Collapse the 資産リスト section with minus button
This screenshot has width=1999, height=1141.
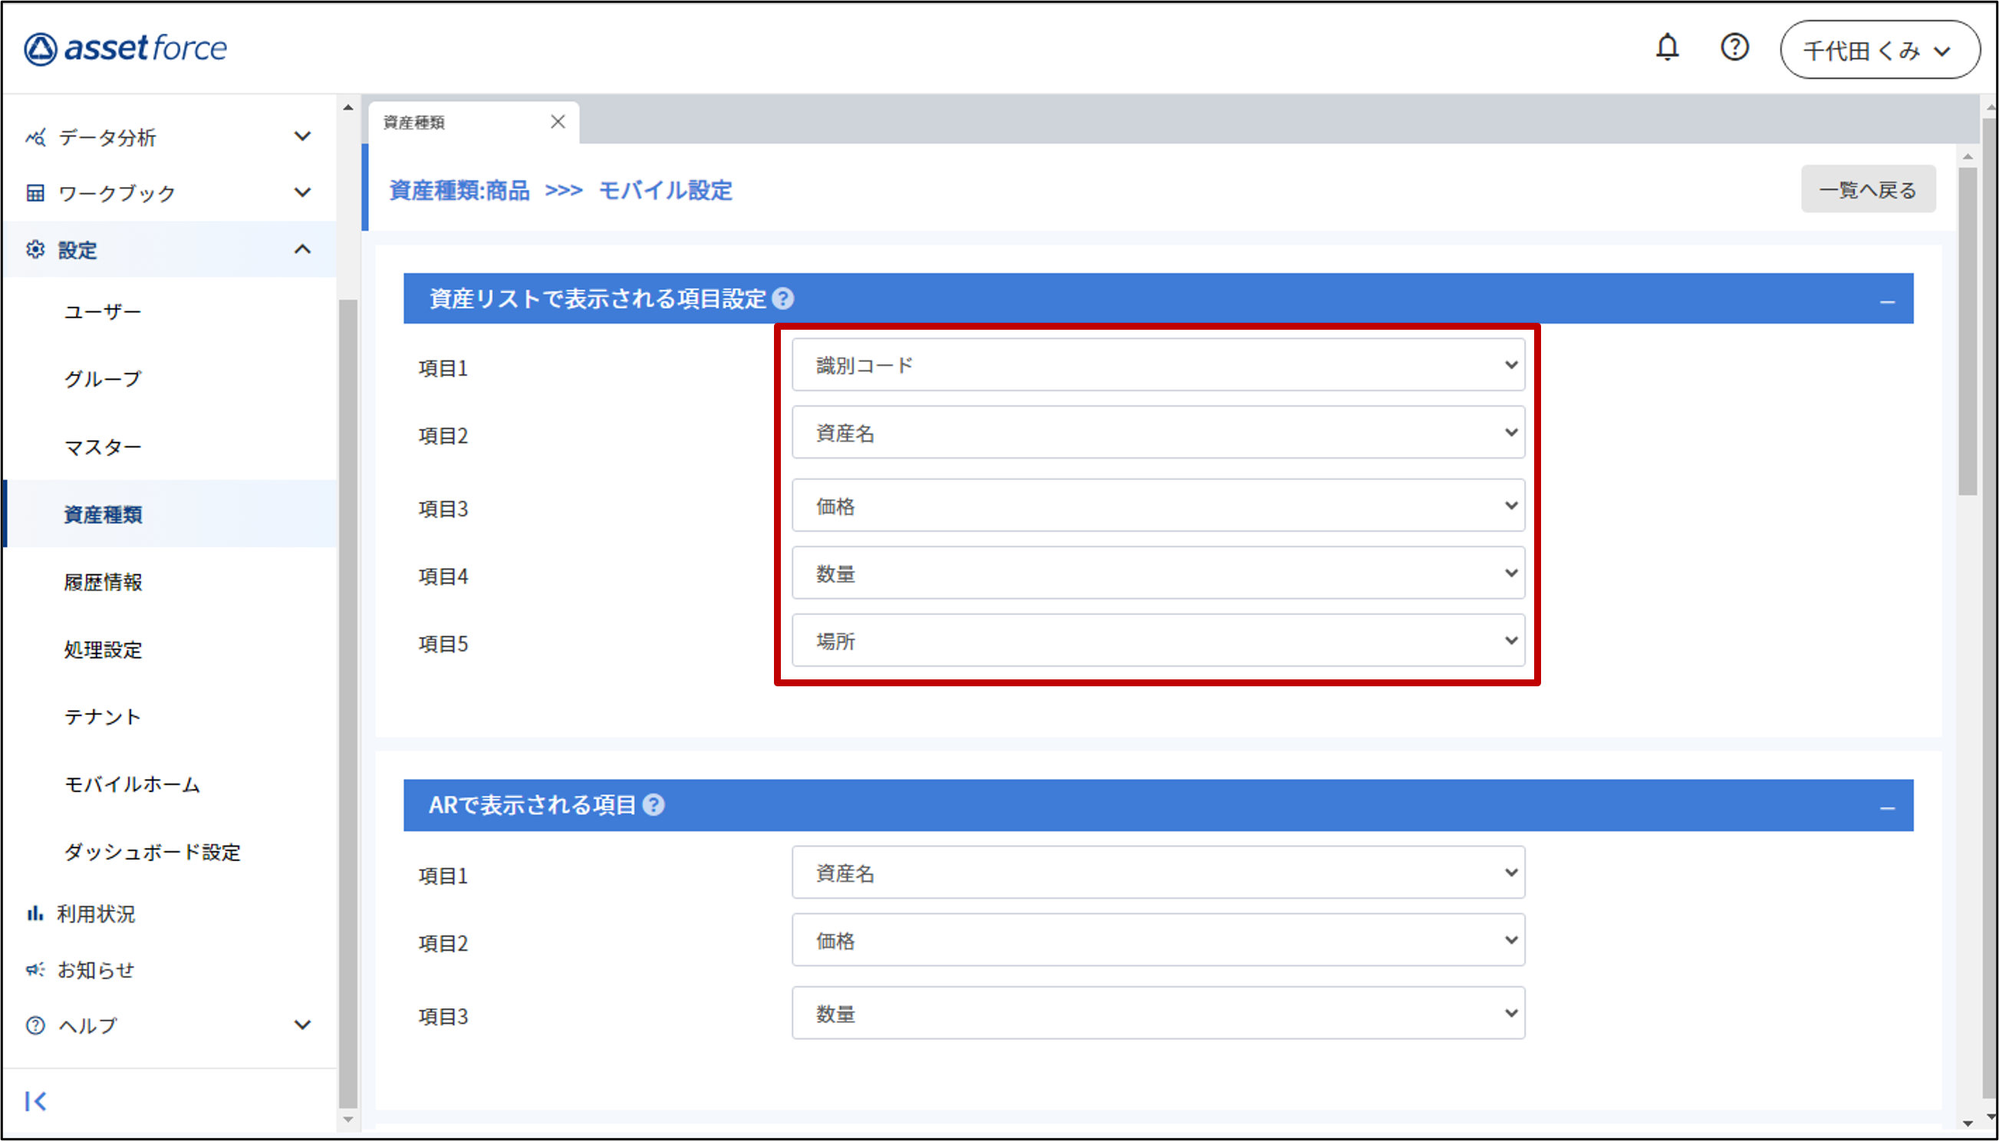pyautogui.click(x=1887, y=301)
